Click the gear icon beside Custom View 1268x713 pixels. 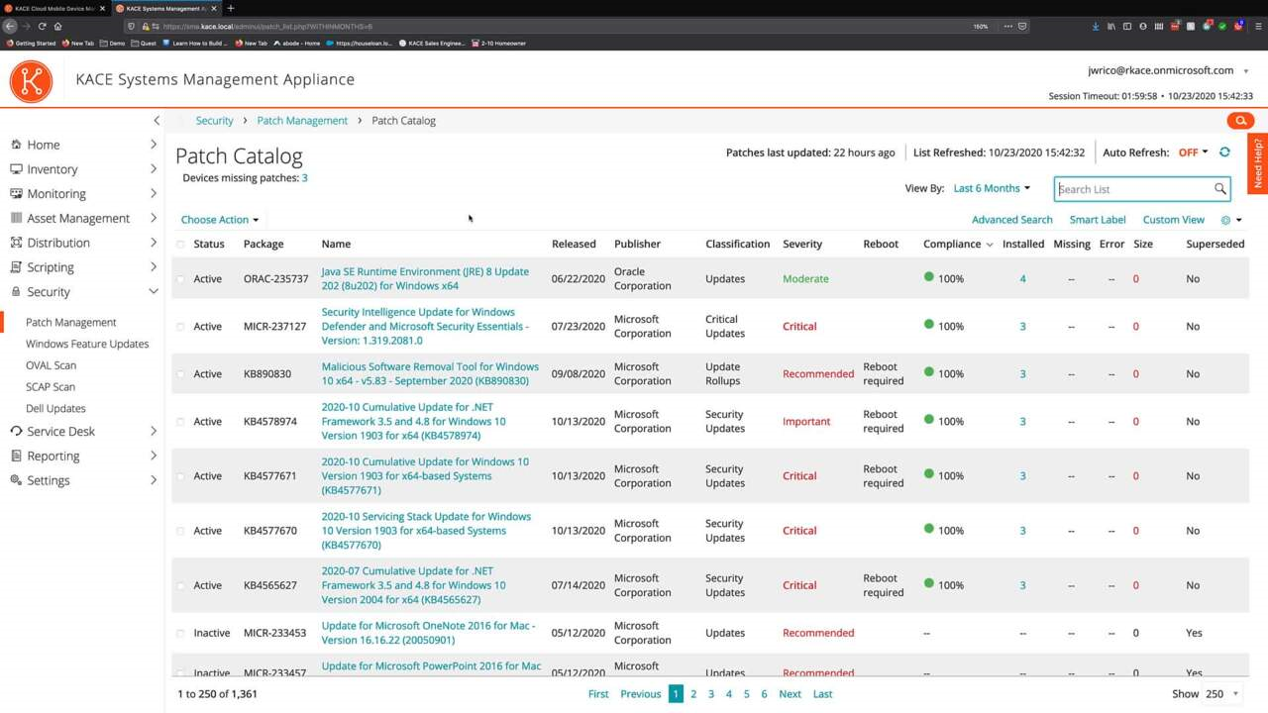pos(1225,219)
